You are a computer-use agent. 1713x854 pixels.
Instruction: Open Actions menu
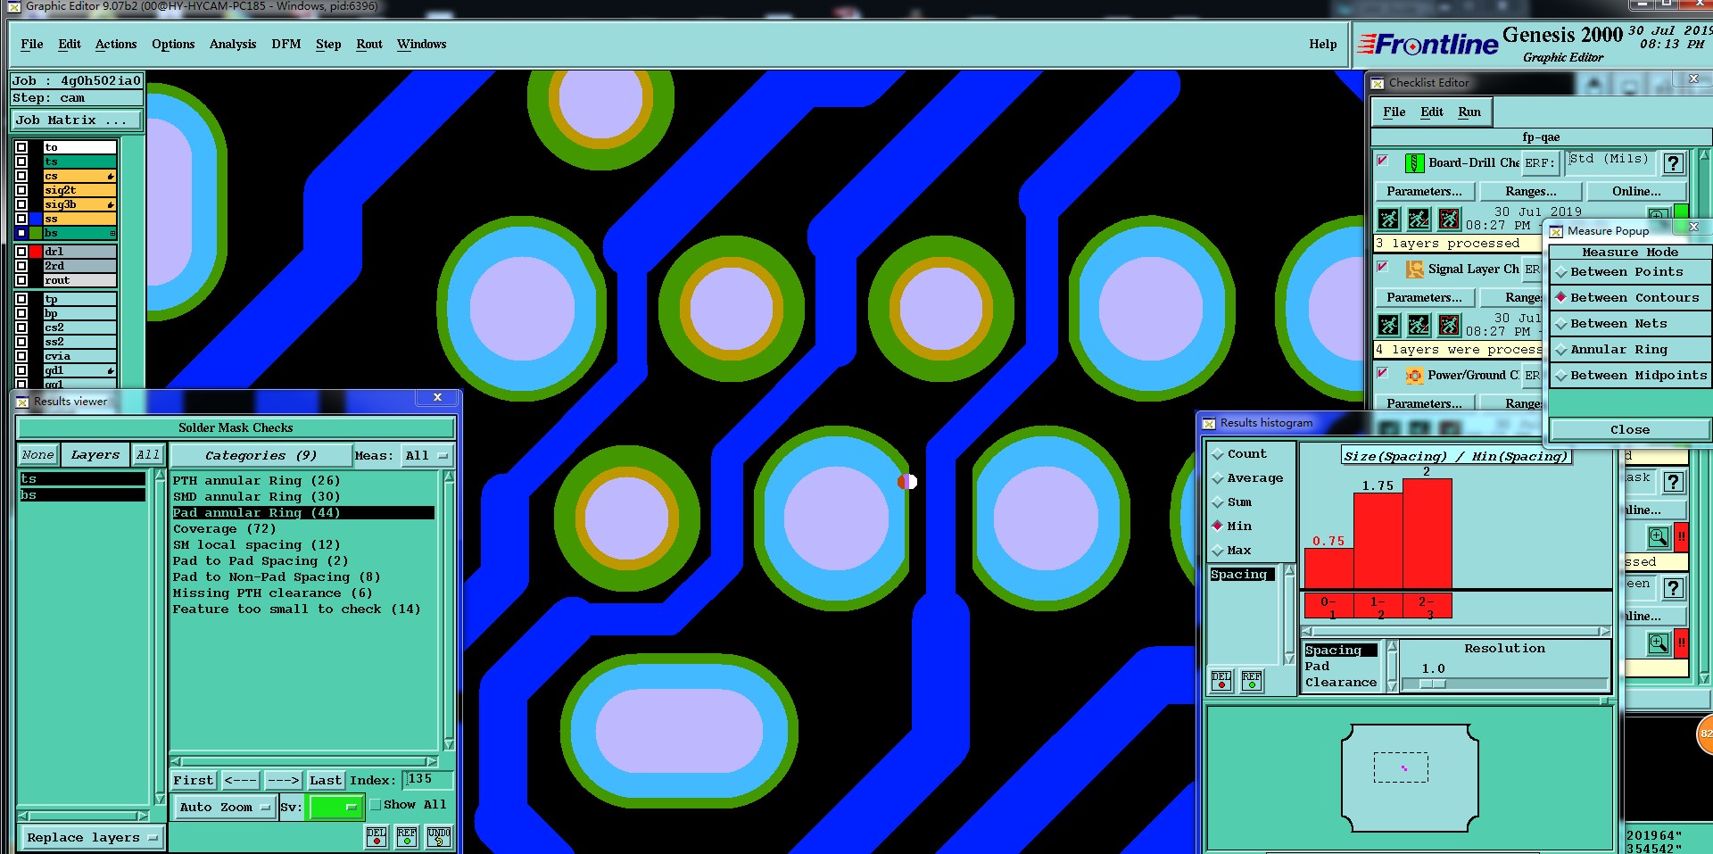pos(116,45)
